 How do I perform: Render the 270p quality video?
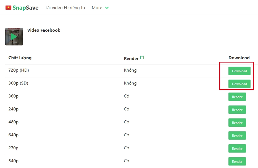[x=237, y=148]
